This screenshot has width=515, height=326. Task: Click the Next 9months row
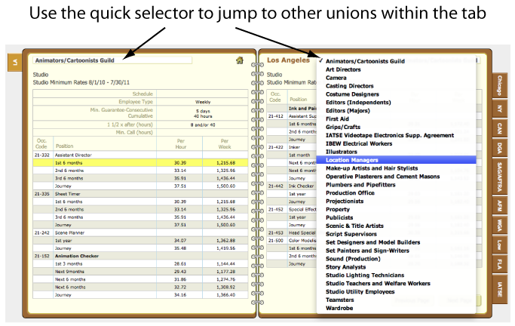[140, 272]
